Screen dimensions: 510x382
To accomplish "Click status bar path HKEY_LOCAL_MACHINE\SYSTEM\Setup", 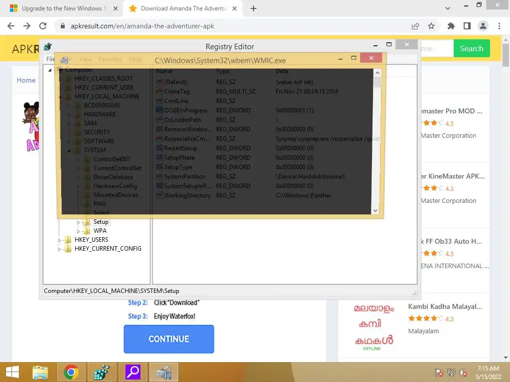I will [112, 290].
